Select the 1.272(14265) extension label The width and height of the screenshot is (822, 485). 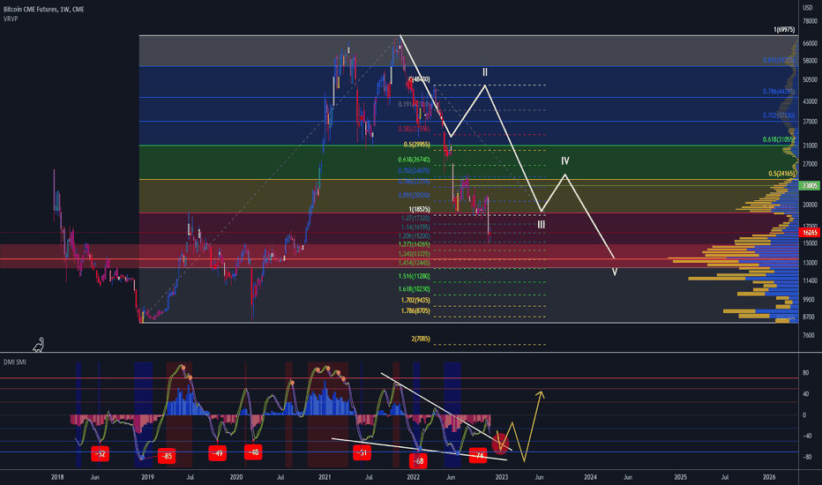(x=414, y=244)
